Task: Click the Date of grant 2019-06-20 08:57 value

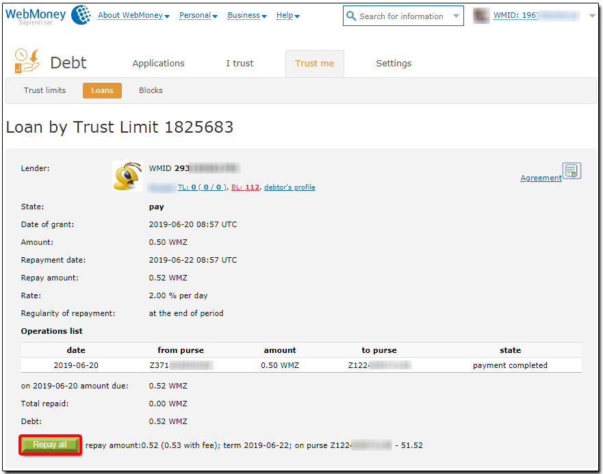Action: pos(193,224)
